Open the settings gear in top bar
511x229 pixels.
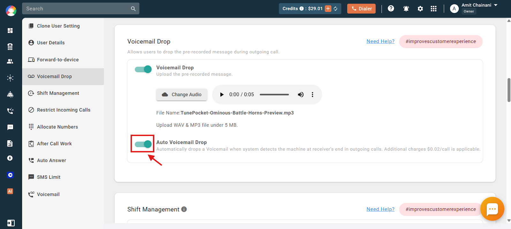tap(420, 9)
